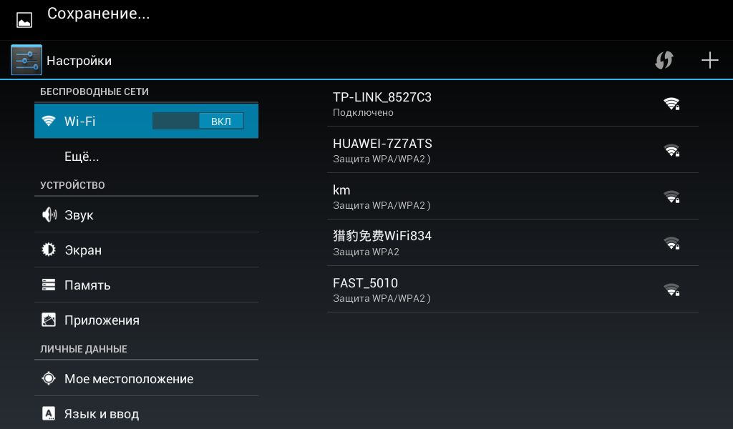Tap the Подключено status text
733x429 pixels.
tap(363, 112)
